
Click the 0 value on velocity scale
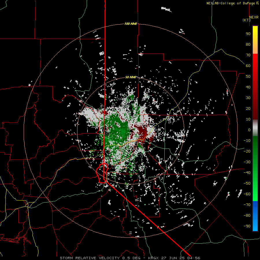[x=249, y=130]
